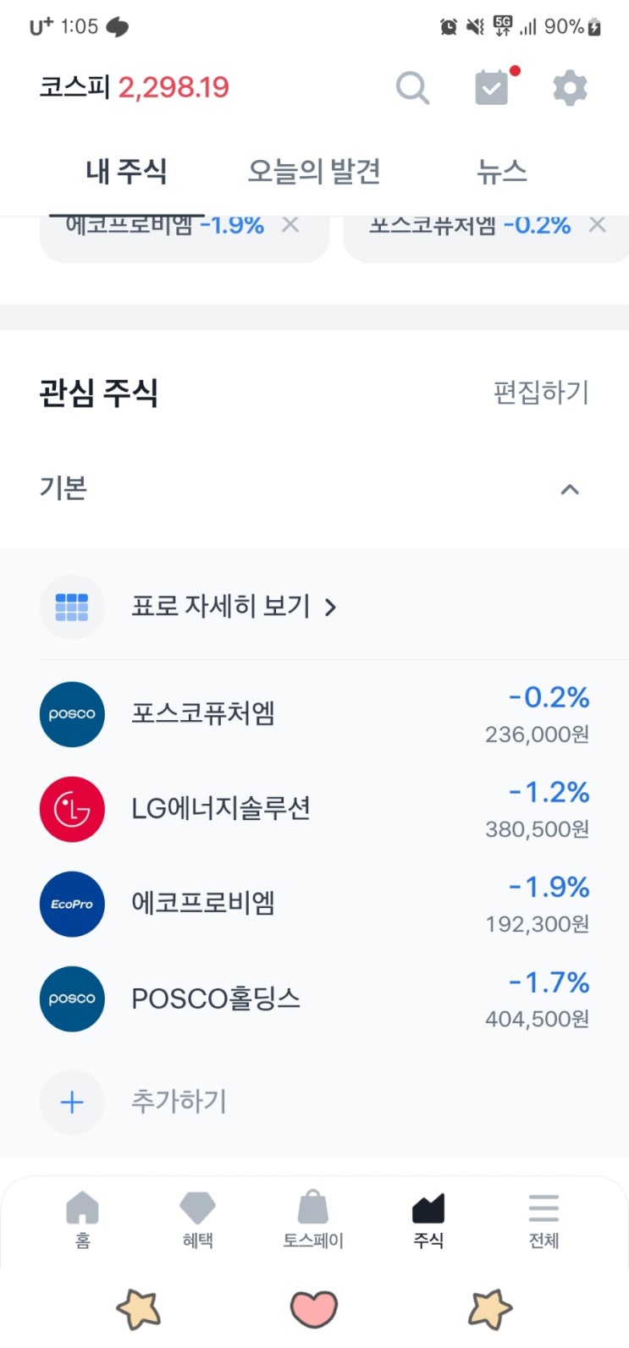Tap the LG에너지솔루션 logo
This screenshot has height=1348, width=629.
tap(72, 809)
